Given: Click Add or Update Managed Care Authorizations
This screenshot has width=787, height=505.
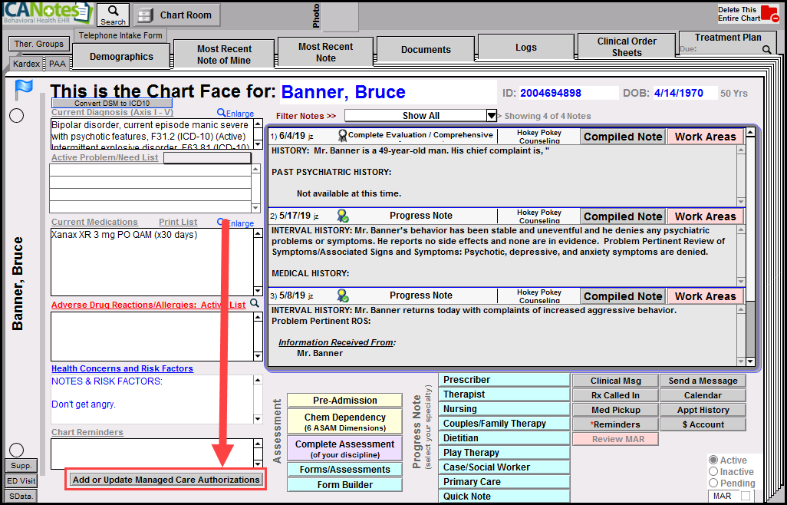Looking at the screenshot, I should click(x=165, y=479).
